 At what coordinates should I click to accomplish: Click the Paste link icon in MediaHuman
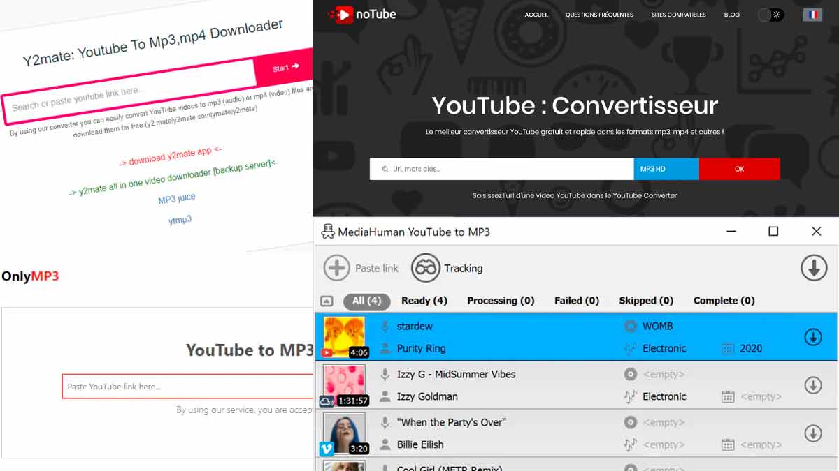[337, 268]
